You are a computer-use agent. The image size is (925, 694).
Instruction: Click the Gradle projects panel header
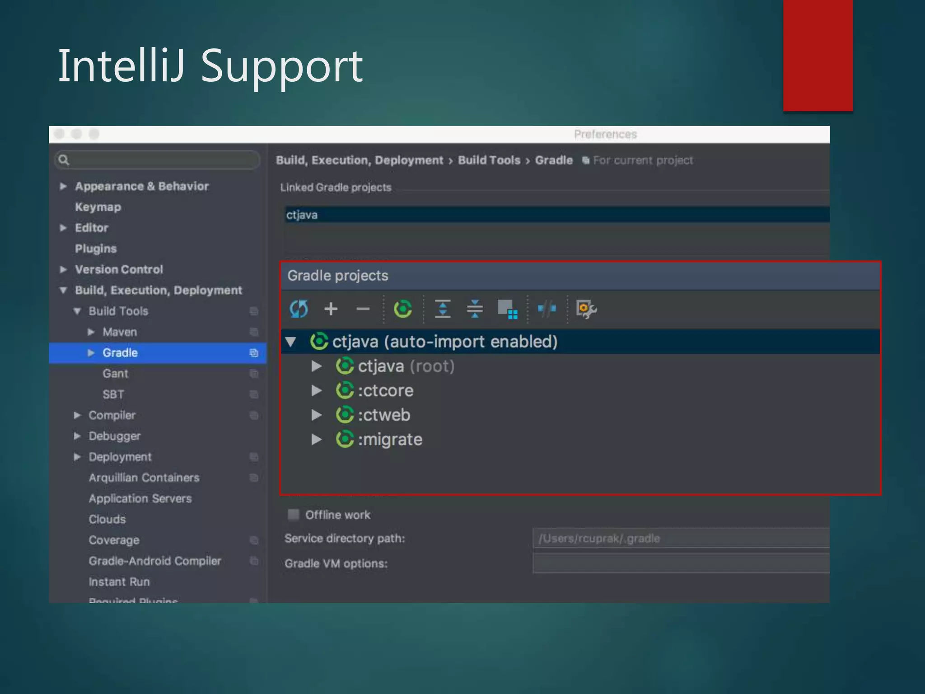(x=580, y=276)
